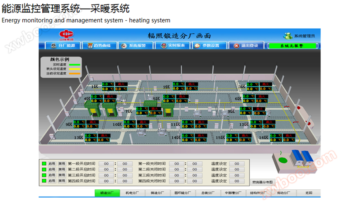Click the 系统管理员 user icon

pos(288,36)
